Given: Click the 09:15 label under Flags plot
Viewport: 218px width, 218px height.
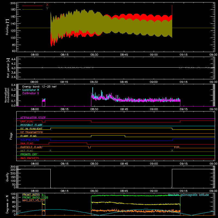Looking at the screenshot, I should [x=183, y=164].
